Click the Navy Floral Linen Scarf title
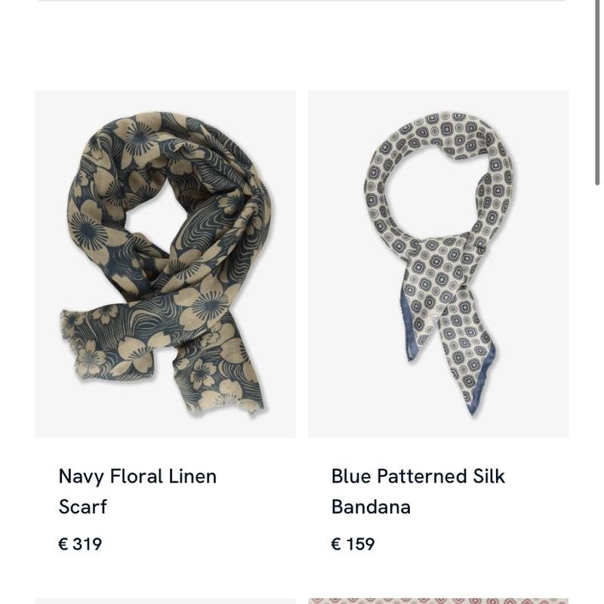604x604 pixels. (137, 492)
